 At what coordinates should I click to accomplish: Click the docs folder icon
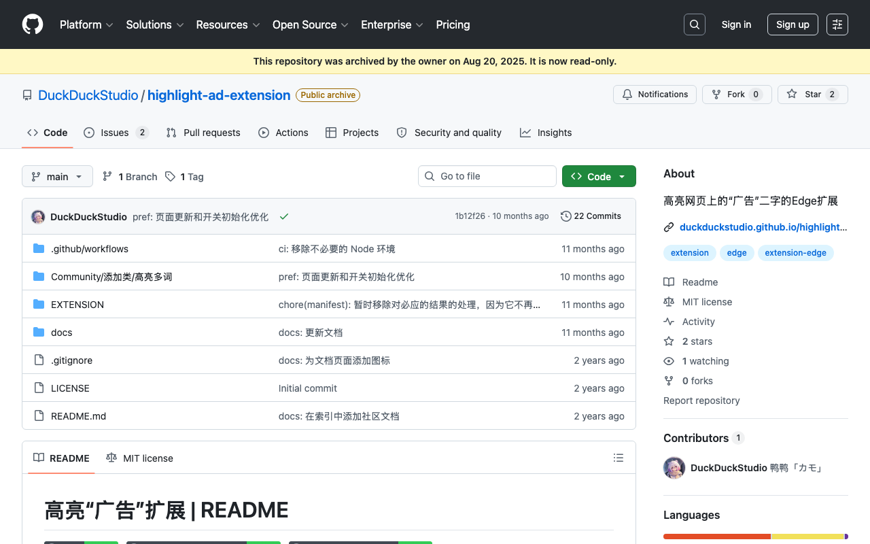39,333
